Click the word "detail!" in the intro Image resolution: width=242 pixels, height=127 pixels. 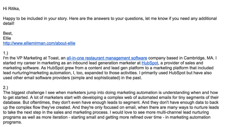pyautogui.click(x=9, y=24)
